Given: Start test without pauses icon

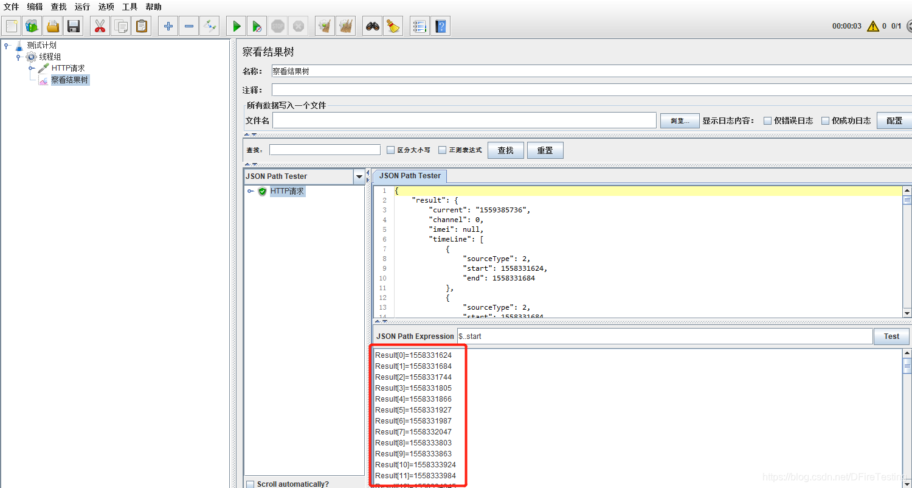Looking at the screenshot, I should [x=257, y=26].
